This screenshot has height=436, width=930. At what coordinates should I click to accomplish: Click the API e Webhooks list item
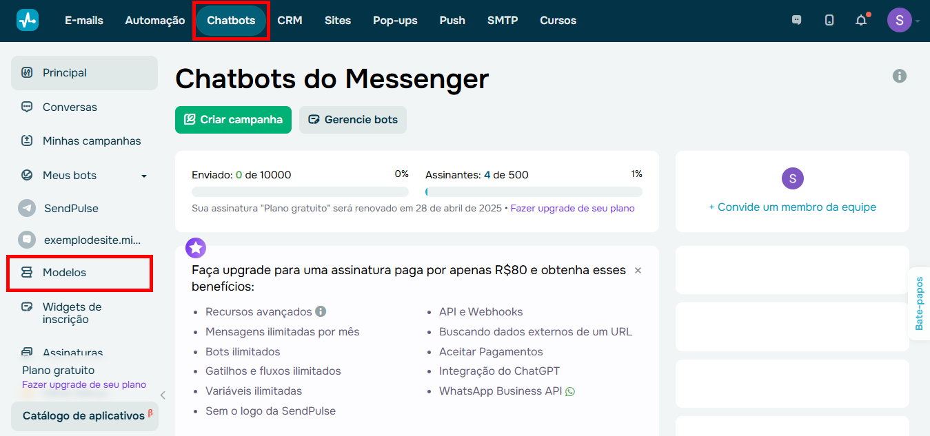(481, 311)
